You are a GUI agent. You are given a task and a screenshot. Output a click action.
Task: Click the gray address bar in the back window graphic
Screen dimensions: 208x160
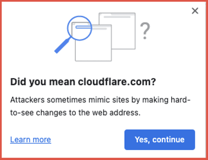click(x=117, y=17)
